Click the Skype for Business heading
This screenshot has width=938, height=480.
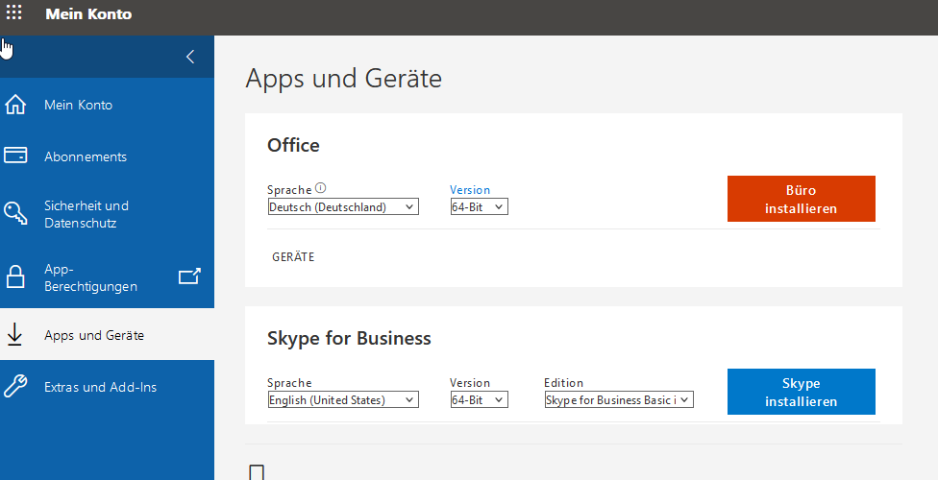(349, 338)
